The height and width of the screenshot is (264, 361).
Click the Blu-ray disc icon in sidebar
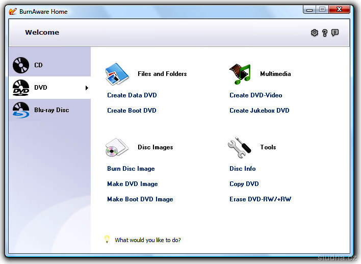coord(21,110)
